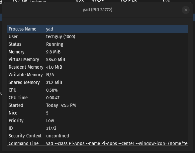The height and width of the screenshot is (153, 195).
Task: Click the Status row showing Running
Action: pos(98,44)
